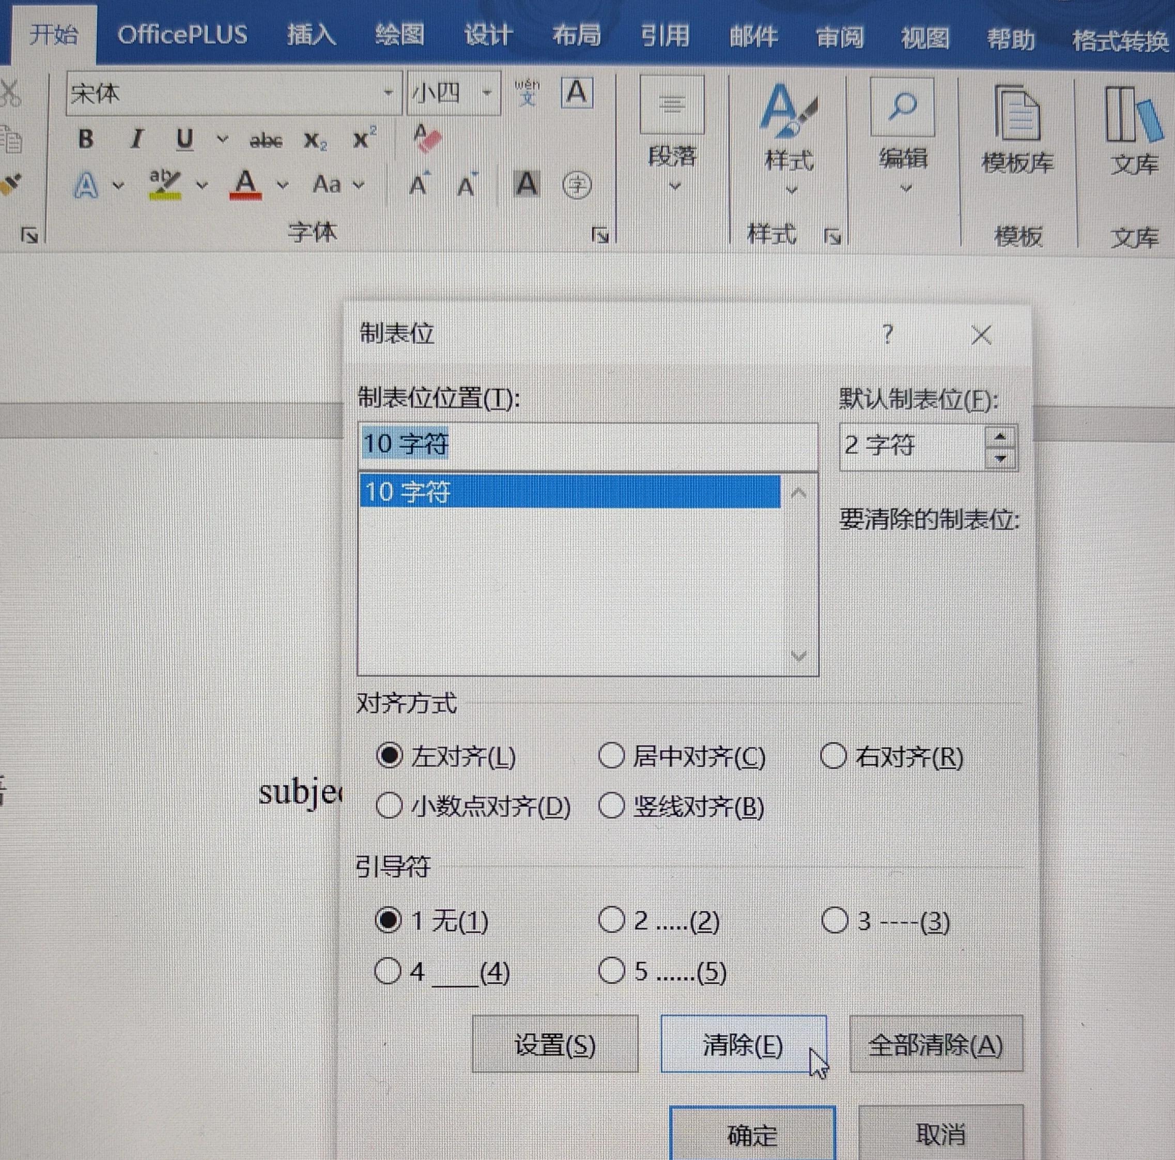1175x1160 pixels.
Task: Toggle Italic formatting
Action: tap(137, 139)
